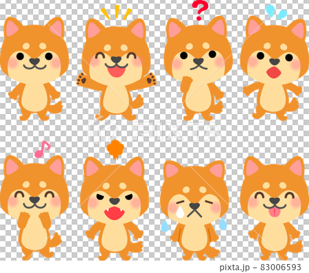Click the blue sweat drops above surprised shiba
309x273 pixels.
point(276,12)
